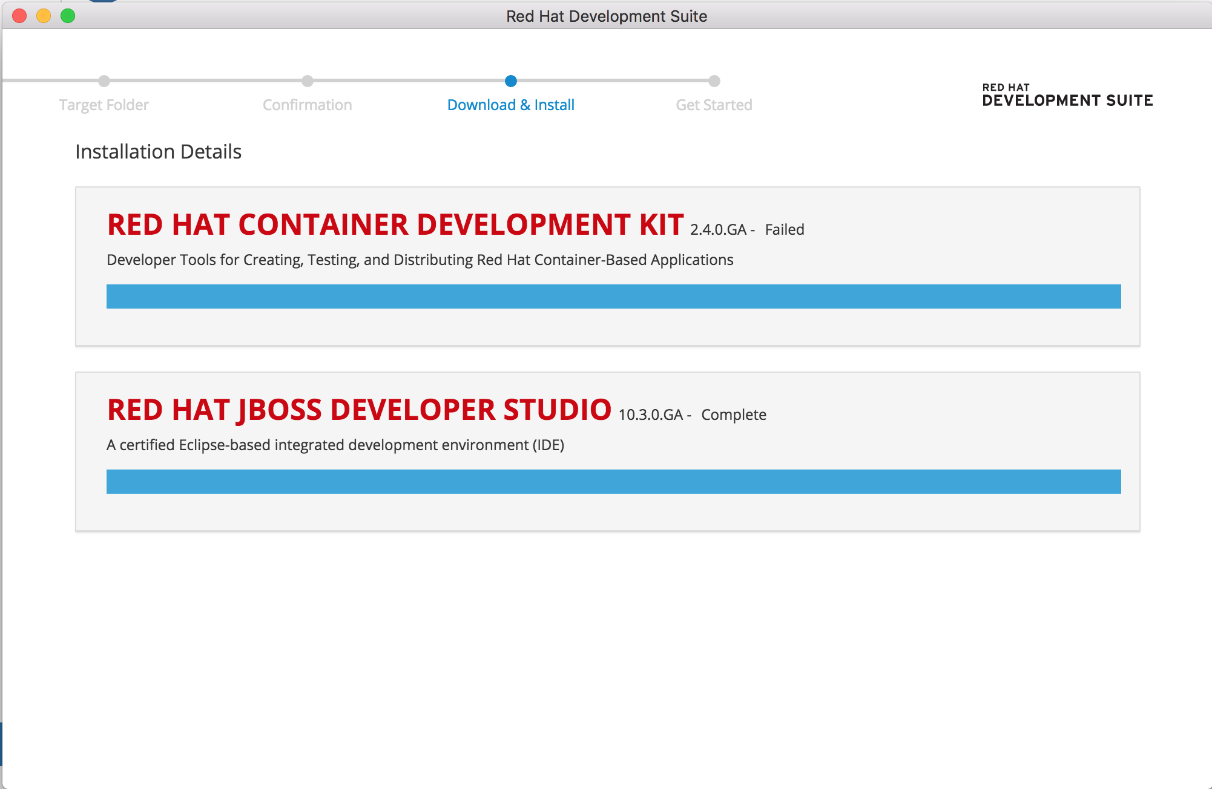Click the yellow minimize window button
Viewport: 1212px width, 789px height.
[44, 16]
